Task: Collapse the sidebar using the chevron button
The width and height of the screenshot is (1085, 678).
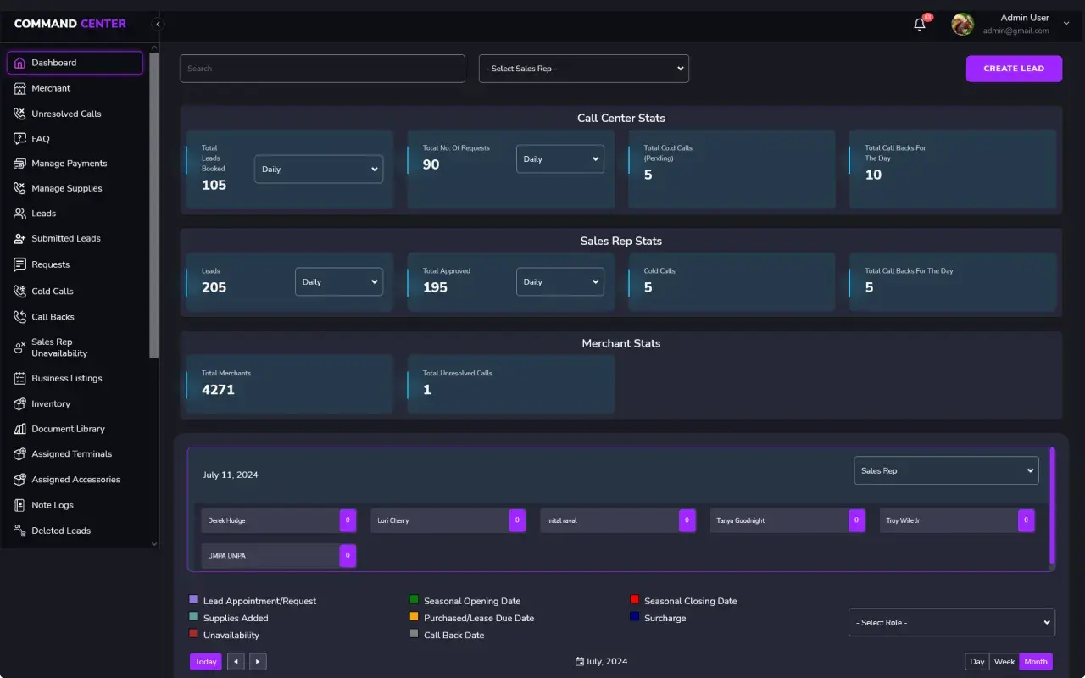Action: (158, 25)
